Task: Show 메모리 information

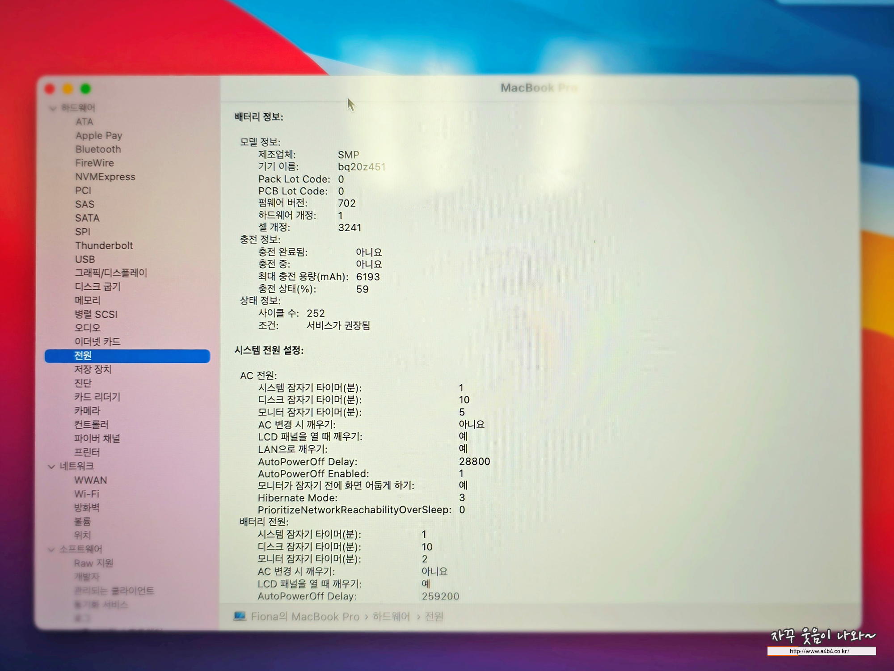Action: click(x=87, y=300)
